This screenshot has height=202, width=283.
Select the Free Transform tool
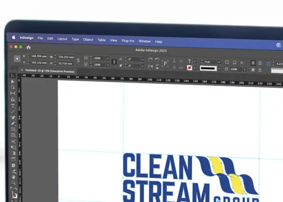13,147
